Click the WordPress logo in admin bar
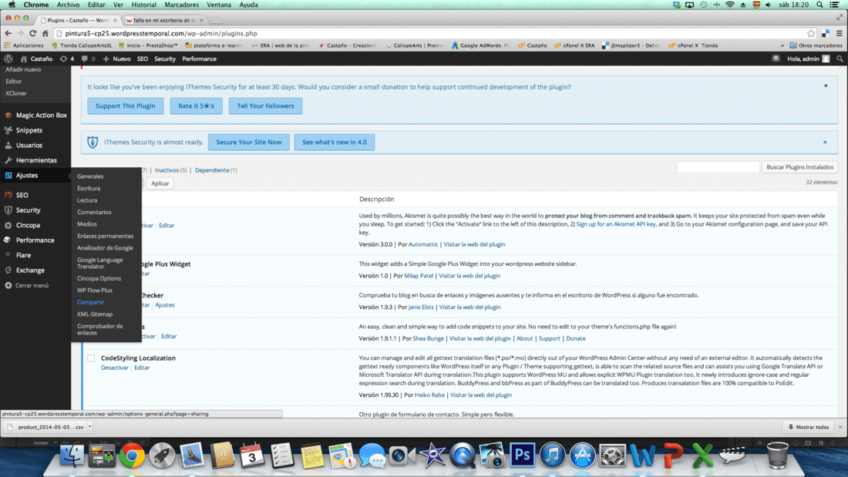 pos(8,59)
